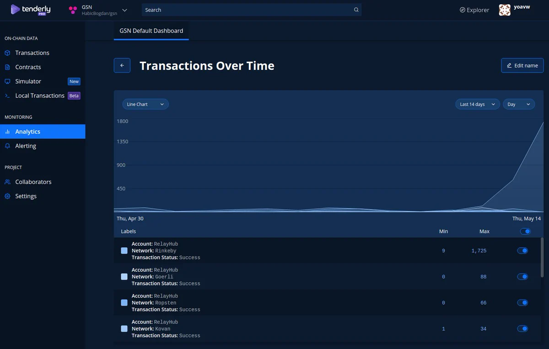Open the Explorer link
Screen dimensions: 549x349
474,10
